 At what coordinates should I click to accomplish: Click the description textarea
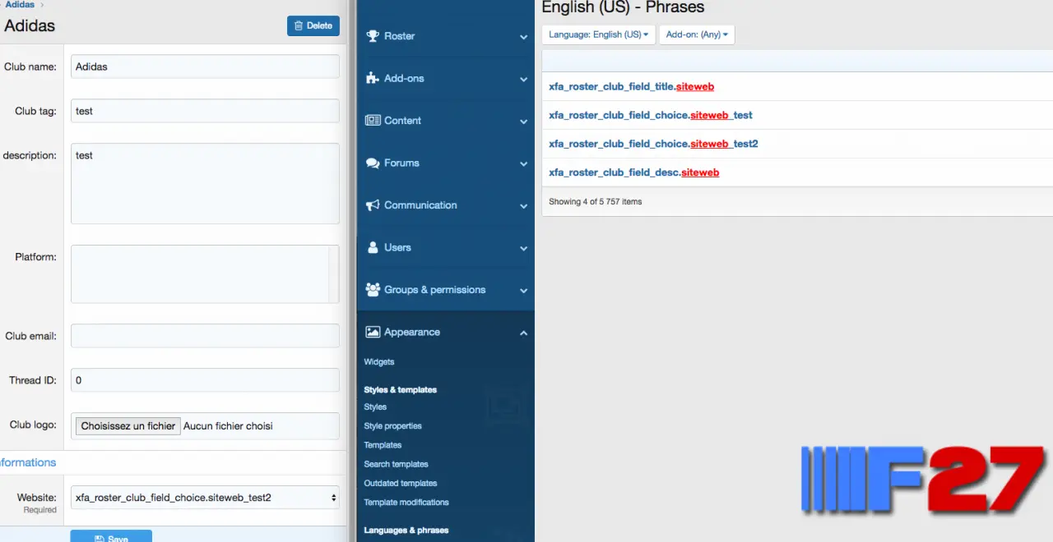tap(205, 183)
